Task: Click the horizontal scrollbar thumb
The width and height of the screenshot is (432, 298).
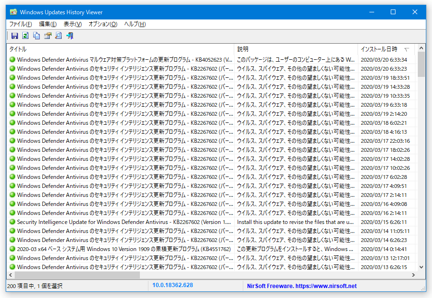Action: [77, 275]
